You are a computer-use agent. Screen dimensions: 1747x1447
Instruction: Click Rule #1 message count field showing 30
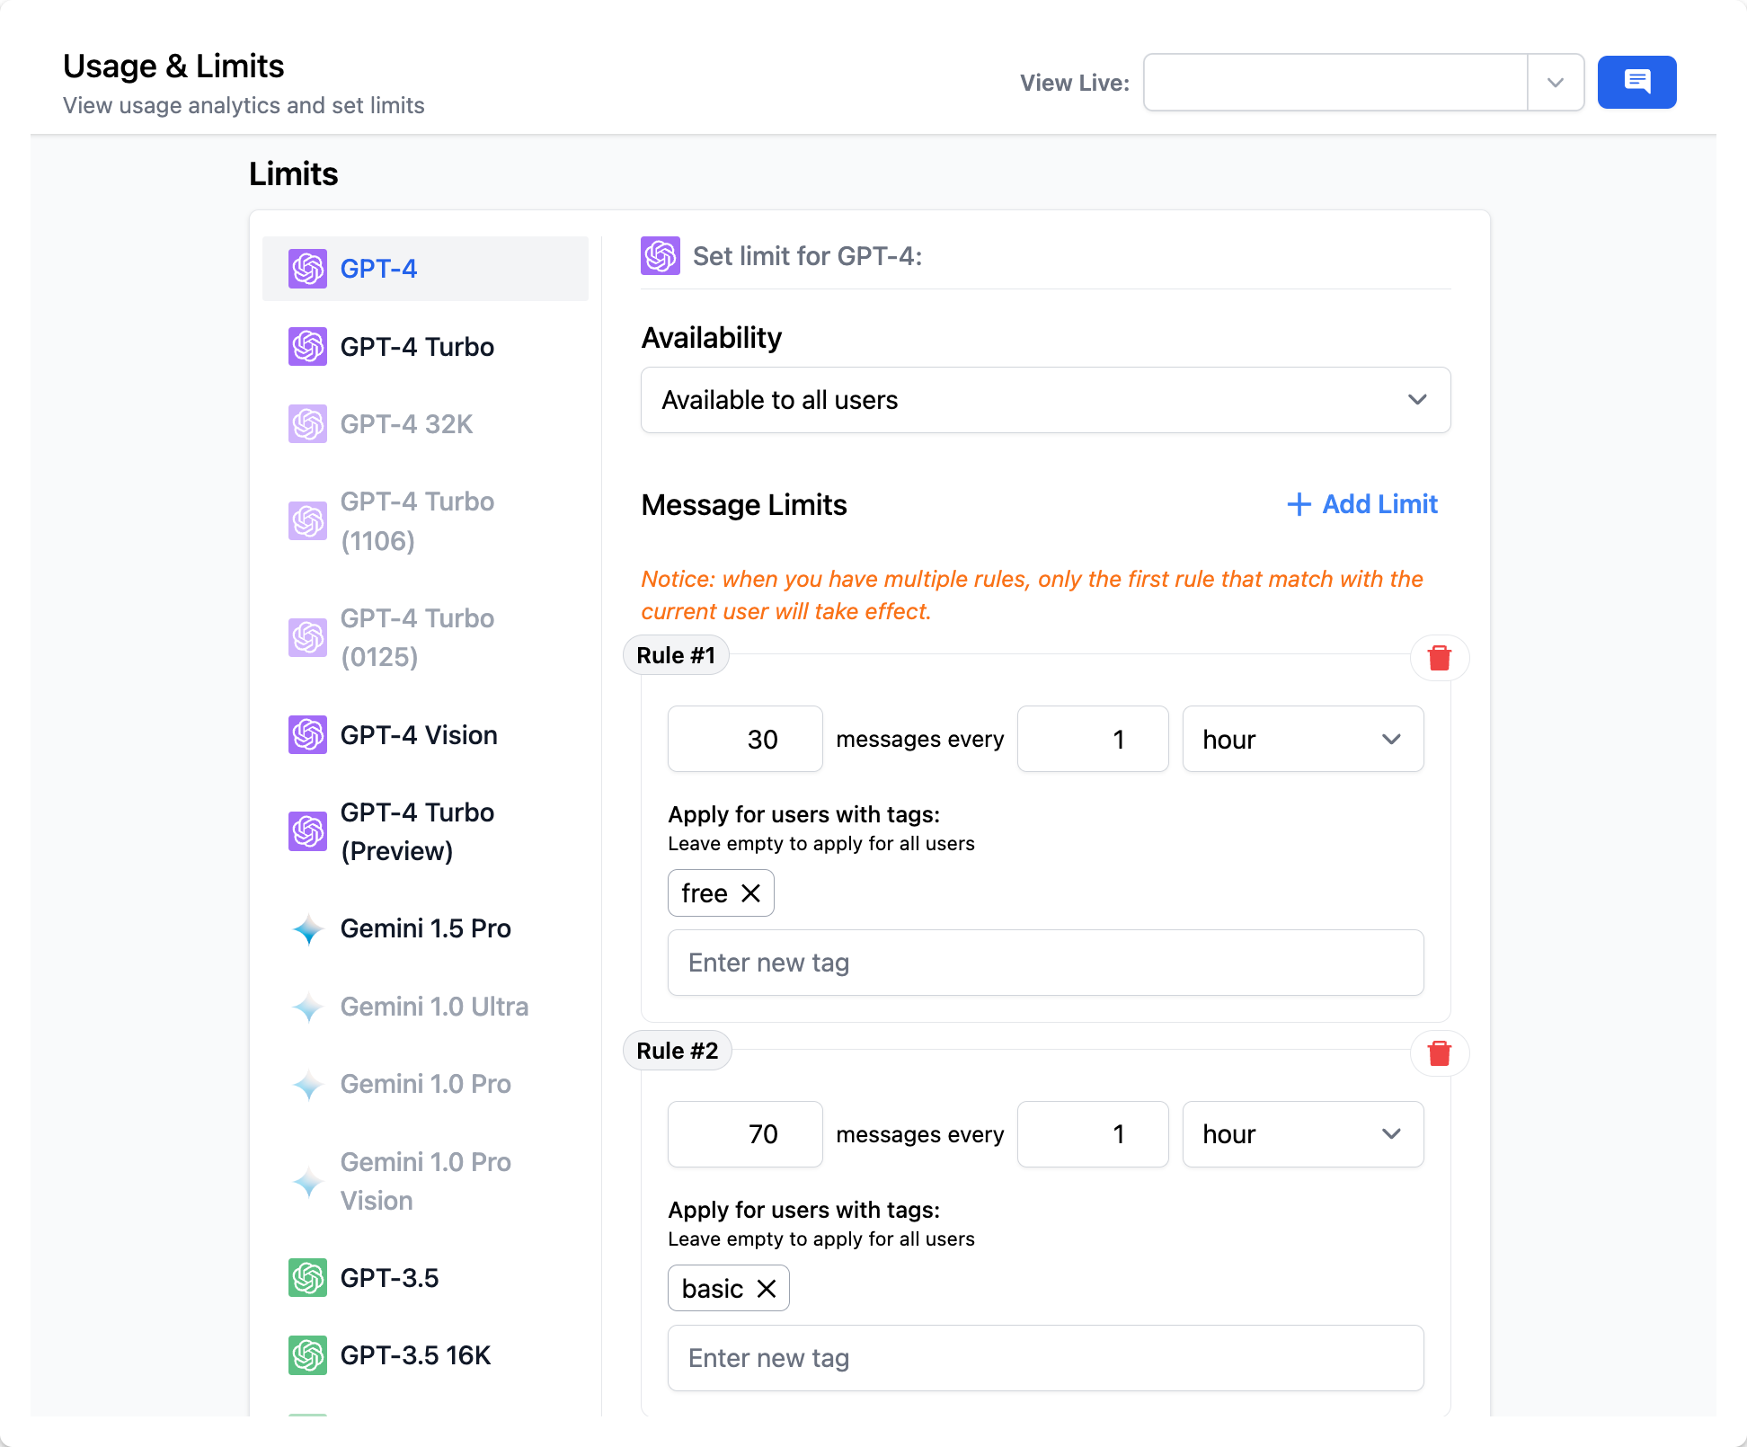pos(745,739)
